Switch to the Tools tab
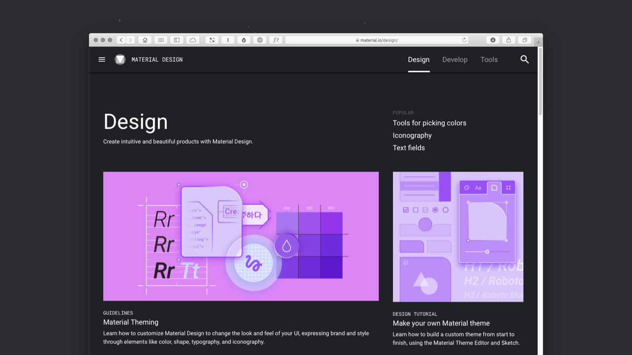The image size is (632, 355). pos(489,60)
